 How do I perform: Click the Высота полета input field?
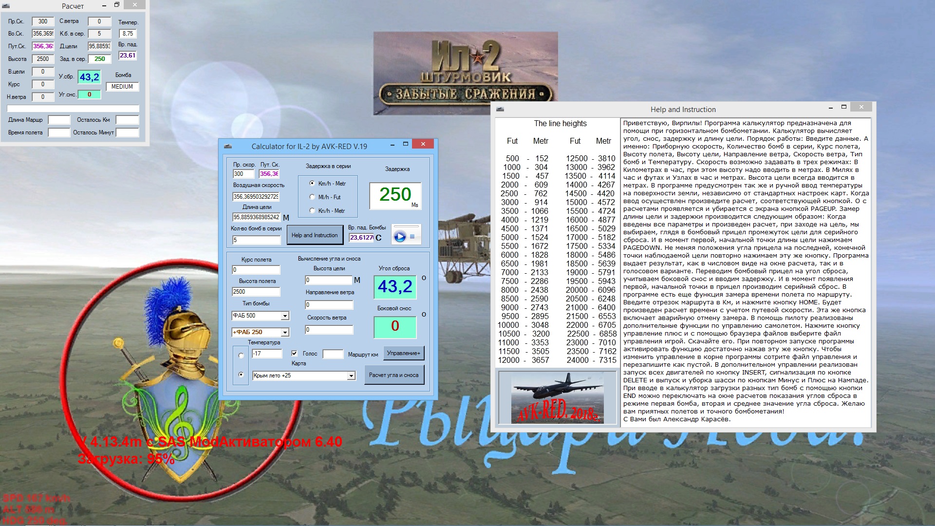pos(256,292)
